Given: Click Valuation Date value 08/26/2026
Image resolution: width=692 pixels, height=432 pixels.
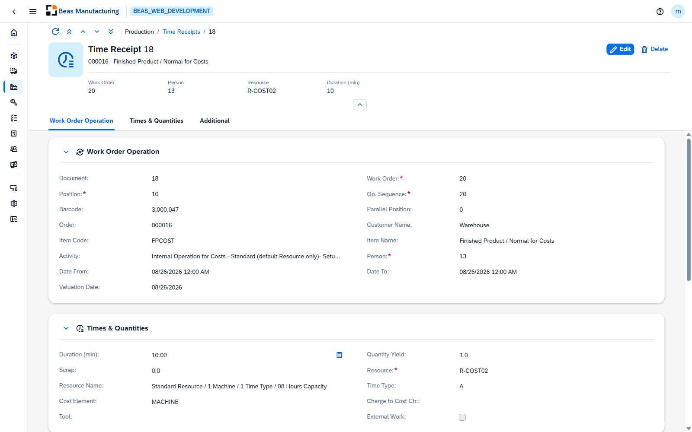Looking at the screenshot, I should (167, 287).
